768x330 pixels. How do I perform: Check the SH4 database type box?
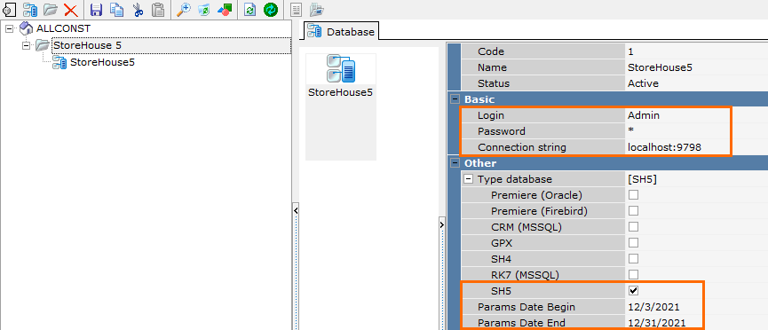(633, 258)
